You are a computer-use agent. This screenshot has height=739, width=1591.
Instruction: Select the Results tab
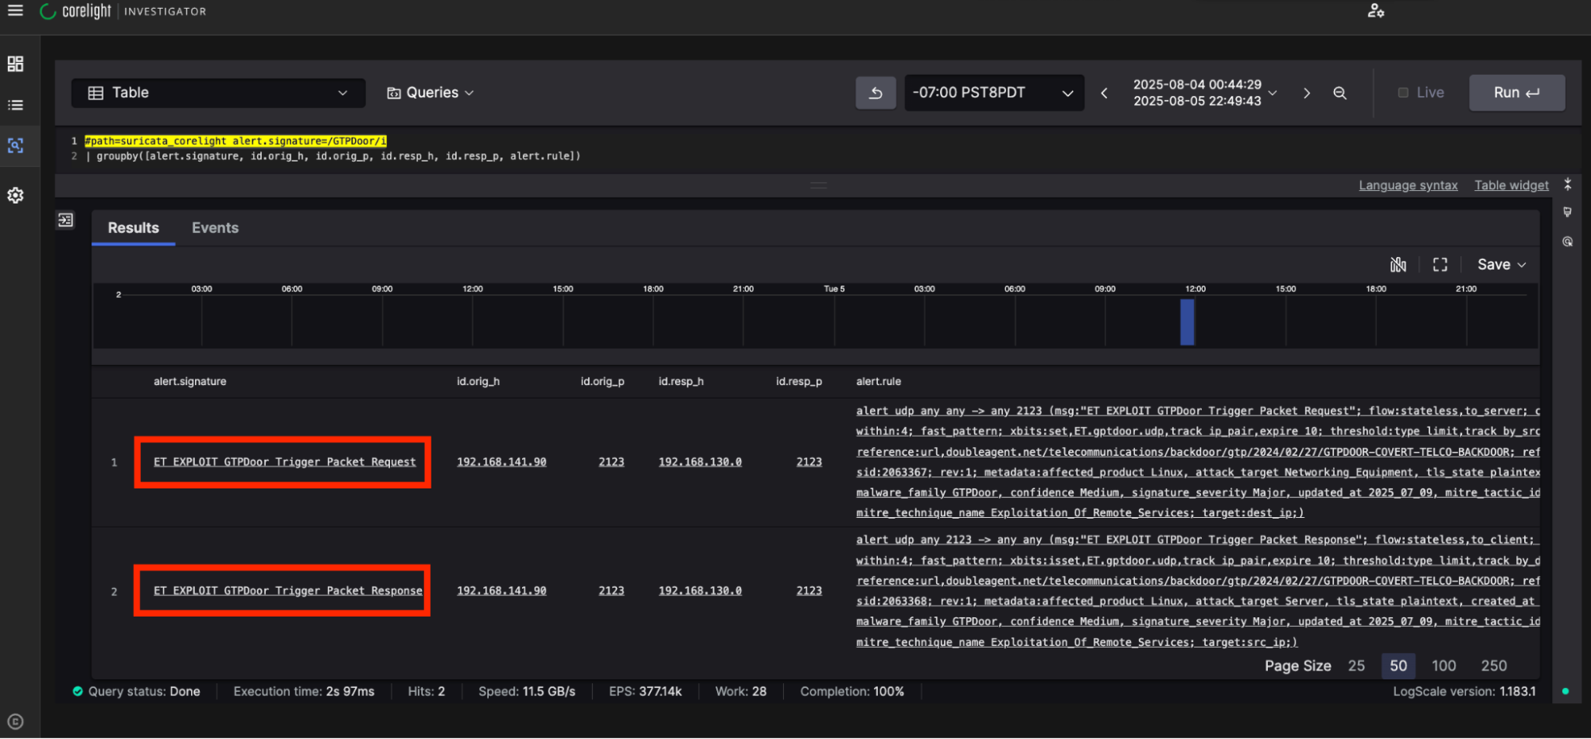click(x=133, y=228)
